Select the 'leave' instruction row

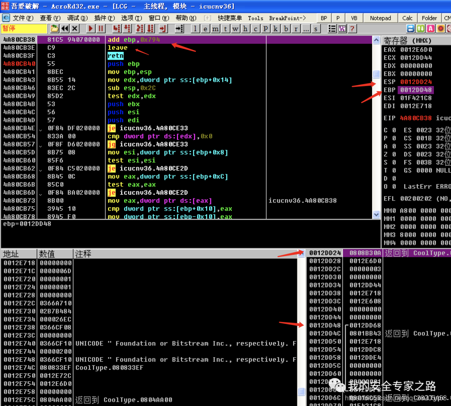(x=186, y=48)
